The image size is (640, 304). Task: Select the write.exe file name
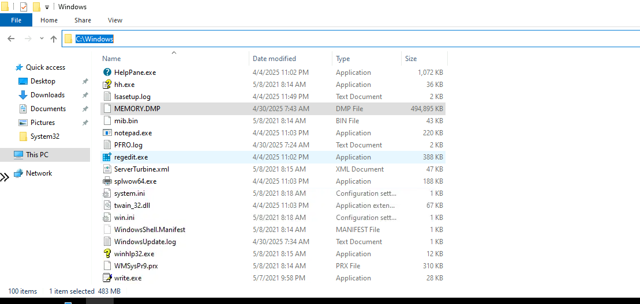tap(128, 278)
